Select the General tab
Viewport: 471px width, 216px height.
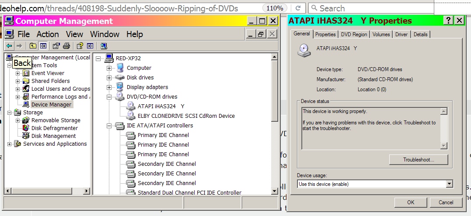pos(302,34)
